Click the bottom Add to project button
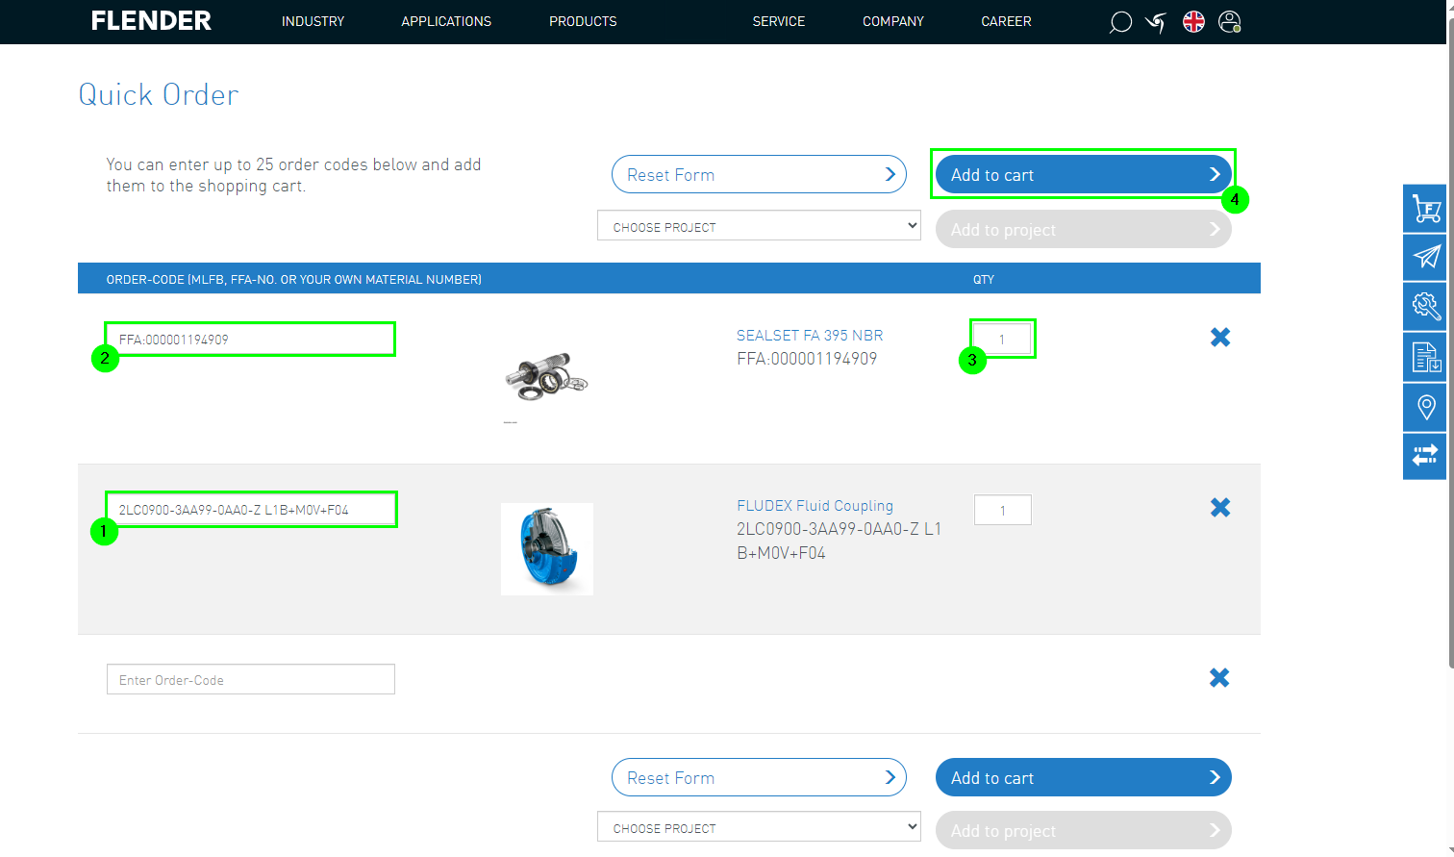This screenshot has width=1454, height=857. tap(1083, 830)
